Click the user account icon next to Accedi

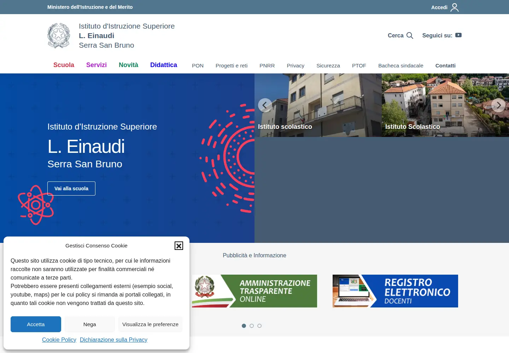[x=455, y=7]
